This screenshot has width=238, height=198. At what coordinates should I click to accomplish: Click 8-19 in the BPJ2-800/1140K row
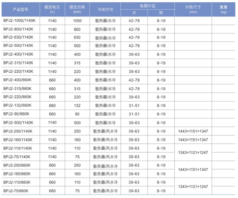pyautogui.click(x=161, y=29)
